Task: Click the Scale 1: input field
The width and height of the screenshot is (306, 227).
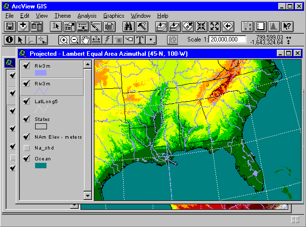Action: [x=227, y=39]
